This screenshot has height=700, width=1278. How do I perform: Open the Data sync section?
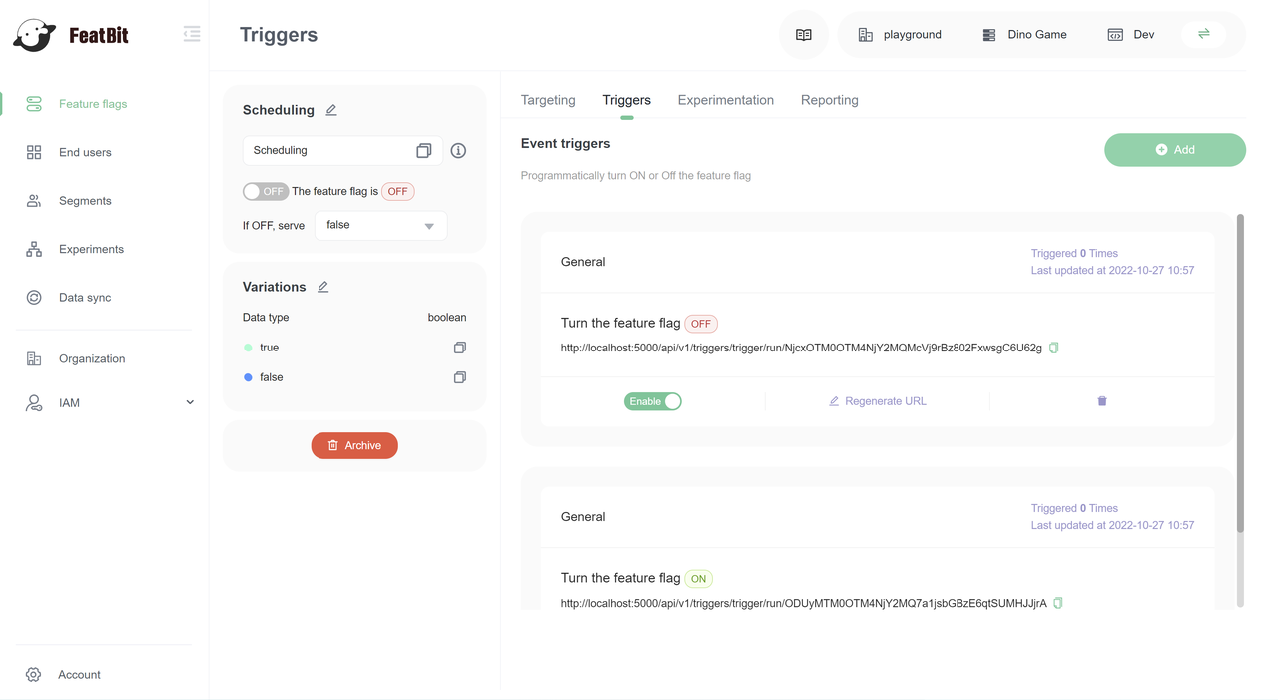click(85, 297)
